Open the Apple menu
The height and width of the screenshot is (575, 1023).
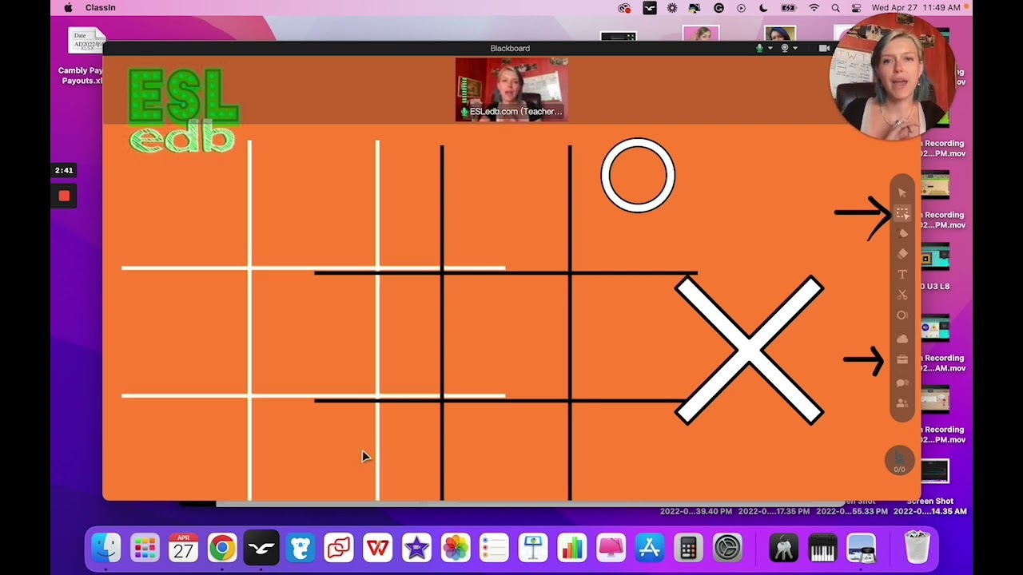(x=68, y=7)
